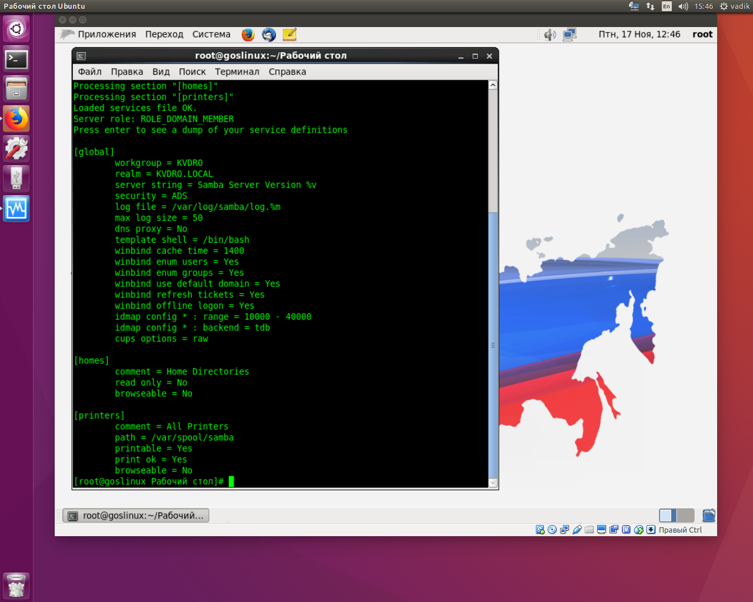Click VirtualBox mouse integration indicator
Image resolution: width=753 pixels, height=602 pixels.
(639, 530)
